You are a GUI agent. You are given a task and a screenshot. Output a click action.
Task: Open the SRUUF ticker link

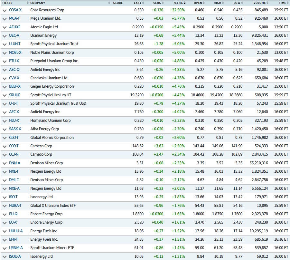(14, 95)
